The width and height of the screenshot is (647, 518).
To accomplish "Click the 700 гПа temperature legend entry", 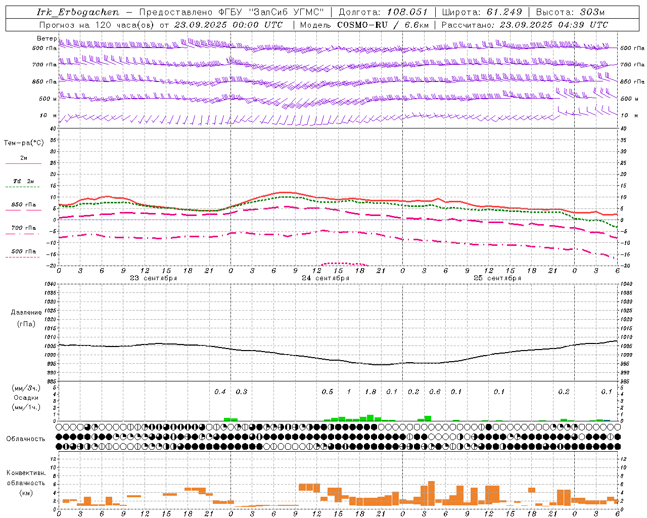I will pyautogui.click(x=24, y=228).
